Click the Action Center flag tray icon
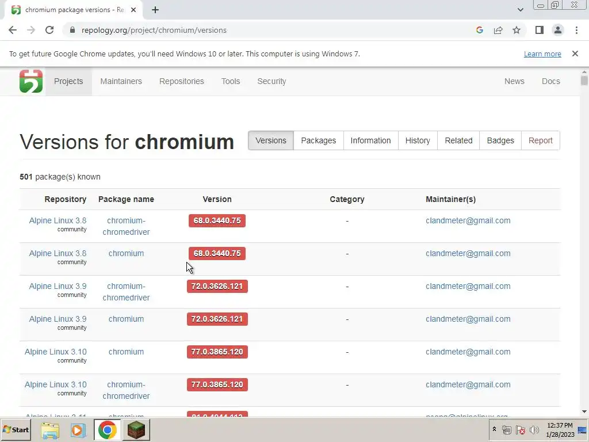 tap(520, 429)
